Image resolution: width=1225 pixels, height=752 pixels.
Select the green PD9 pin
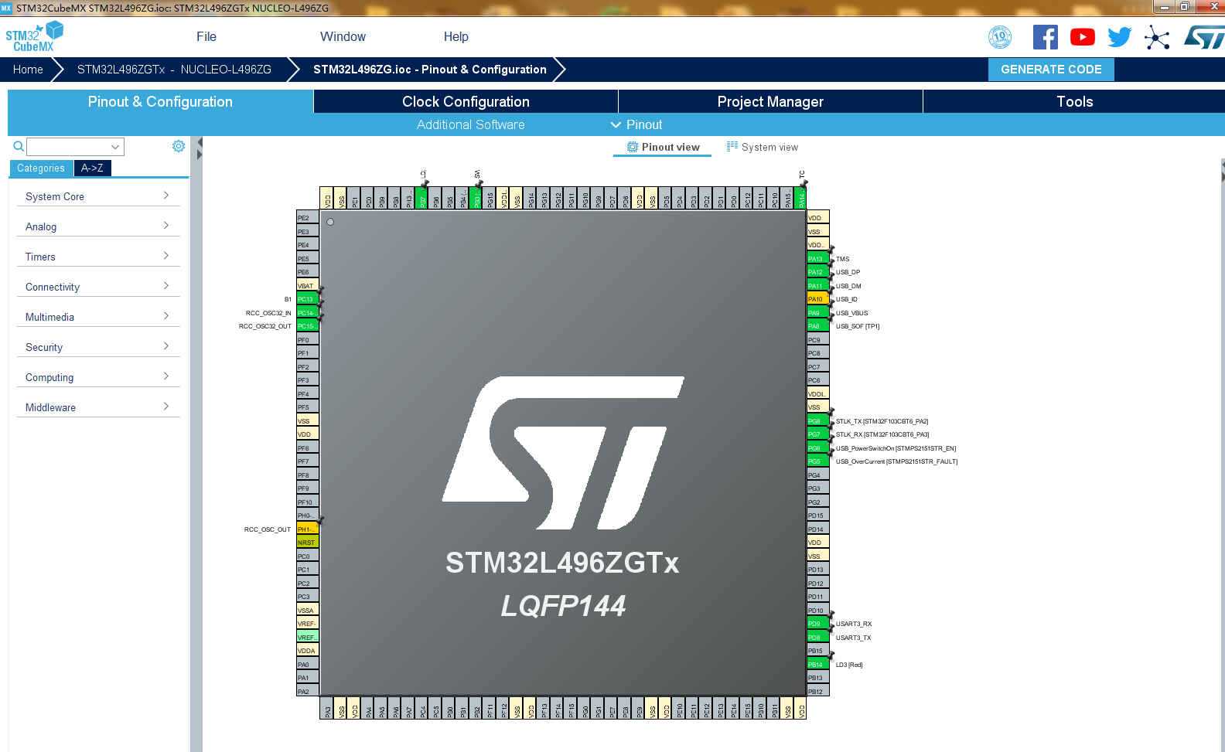click(x=817, y=624)
